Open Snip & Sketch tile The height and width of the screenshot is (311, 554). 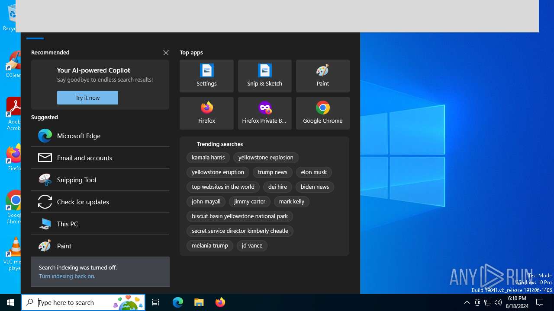click(x=264, y=76)
